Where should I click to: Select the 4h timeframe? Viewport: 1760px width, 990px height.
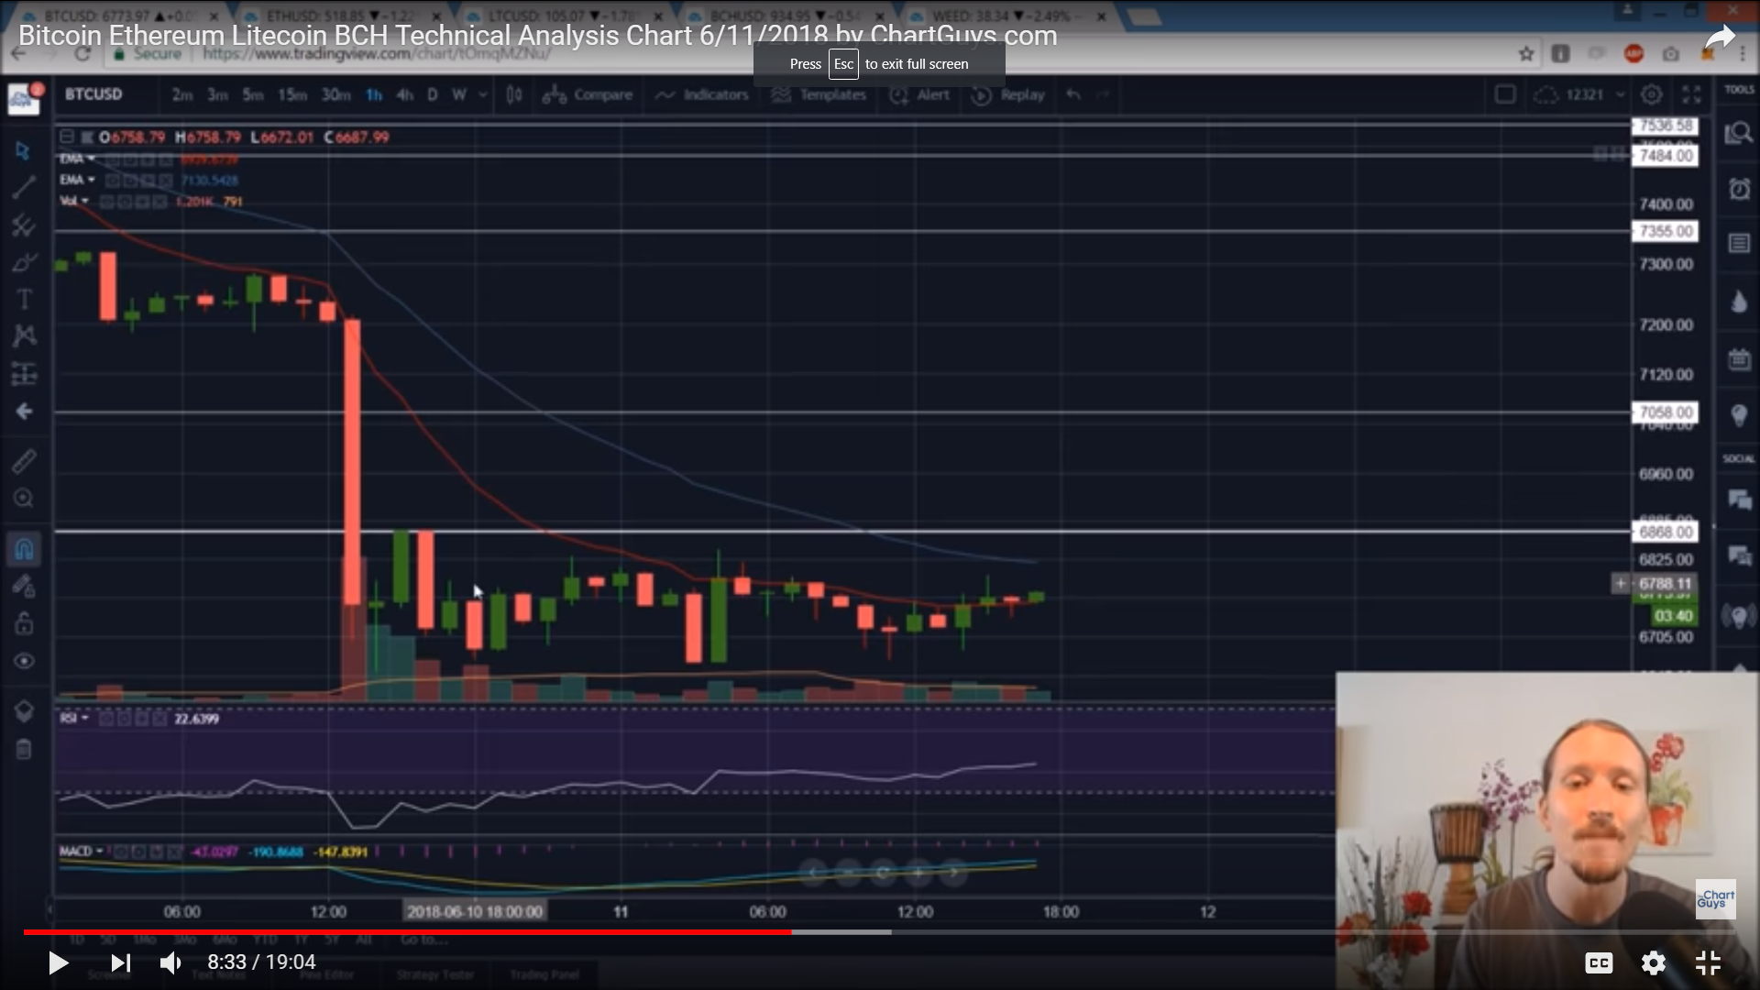pos(404,94)
